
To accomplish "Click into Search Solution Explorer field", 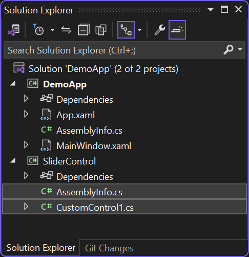I will [113, 50].
